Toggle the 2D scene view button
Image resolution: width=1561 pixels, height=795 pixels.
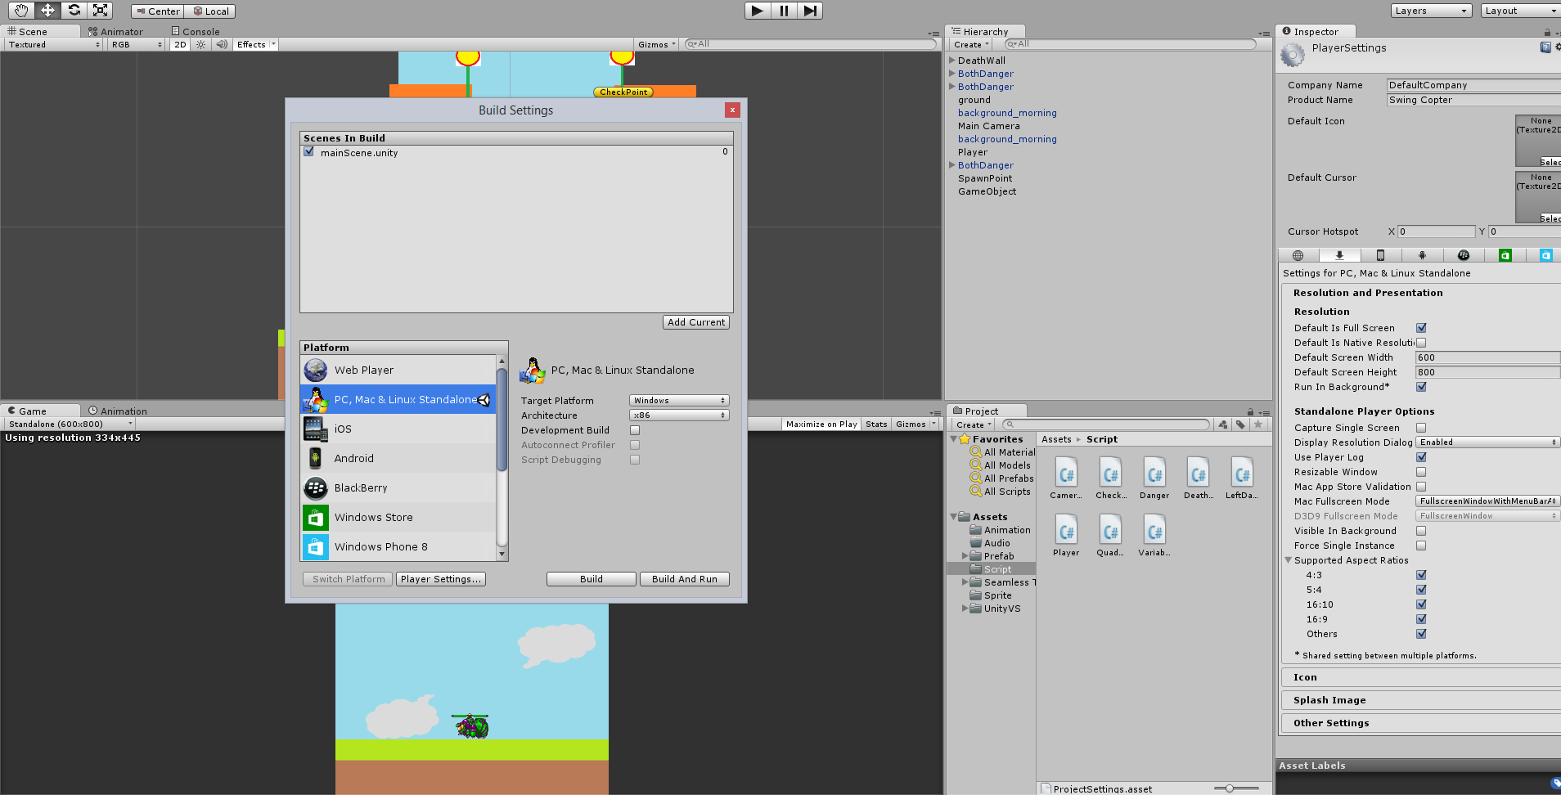(x=180, y=45)
